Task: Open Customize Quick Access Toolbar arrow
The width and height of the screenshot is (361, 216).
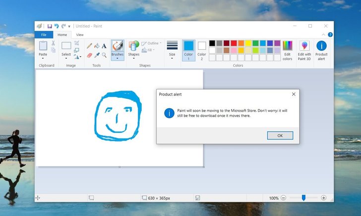Action: coord(69,26)
